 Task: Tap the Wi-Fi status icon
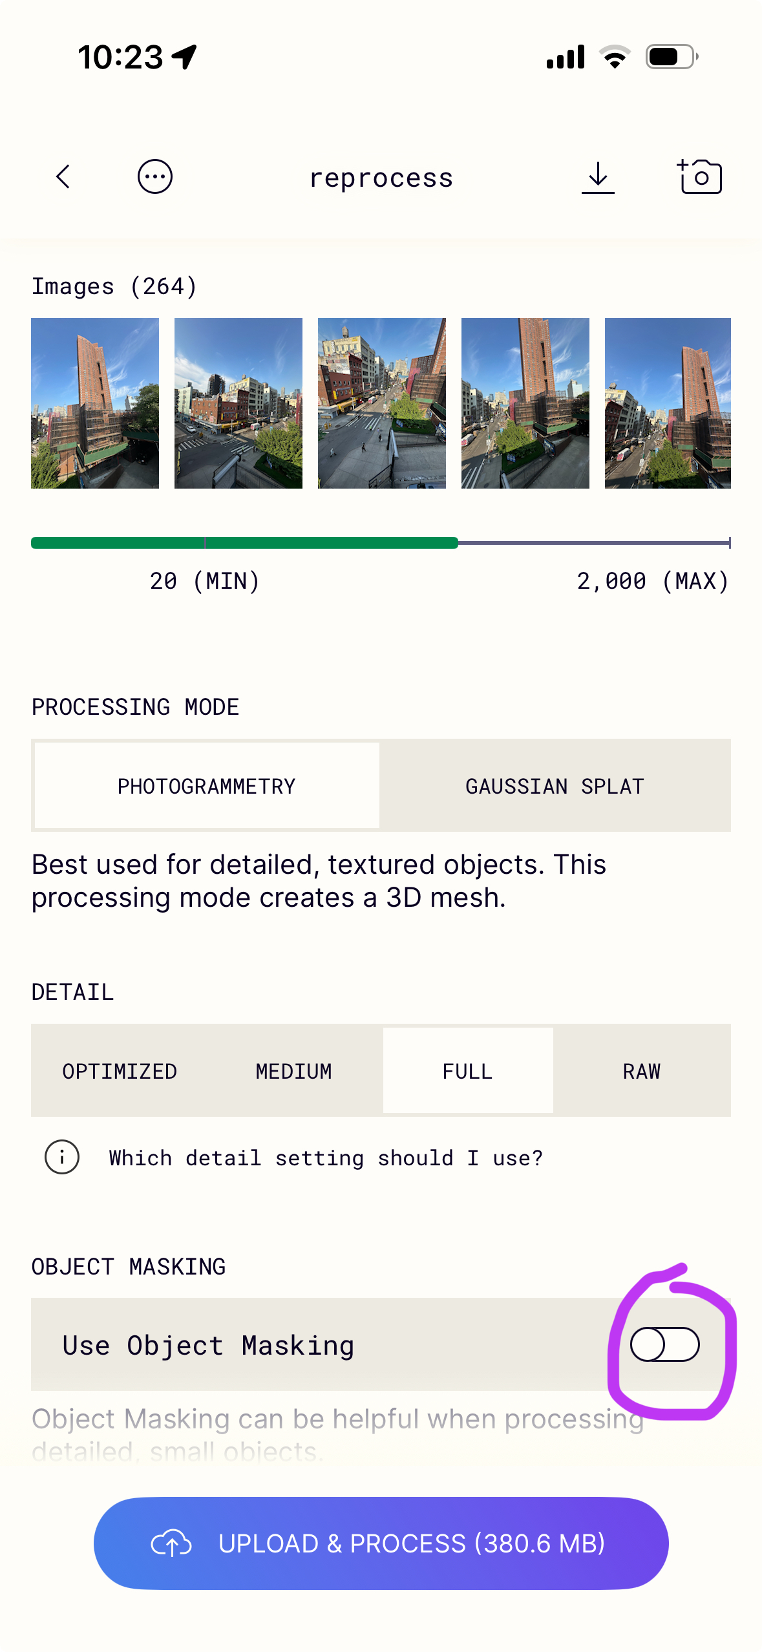click(615, 57)
